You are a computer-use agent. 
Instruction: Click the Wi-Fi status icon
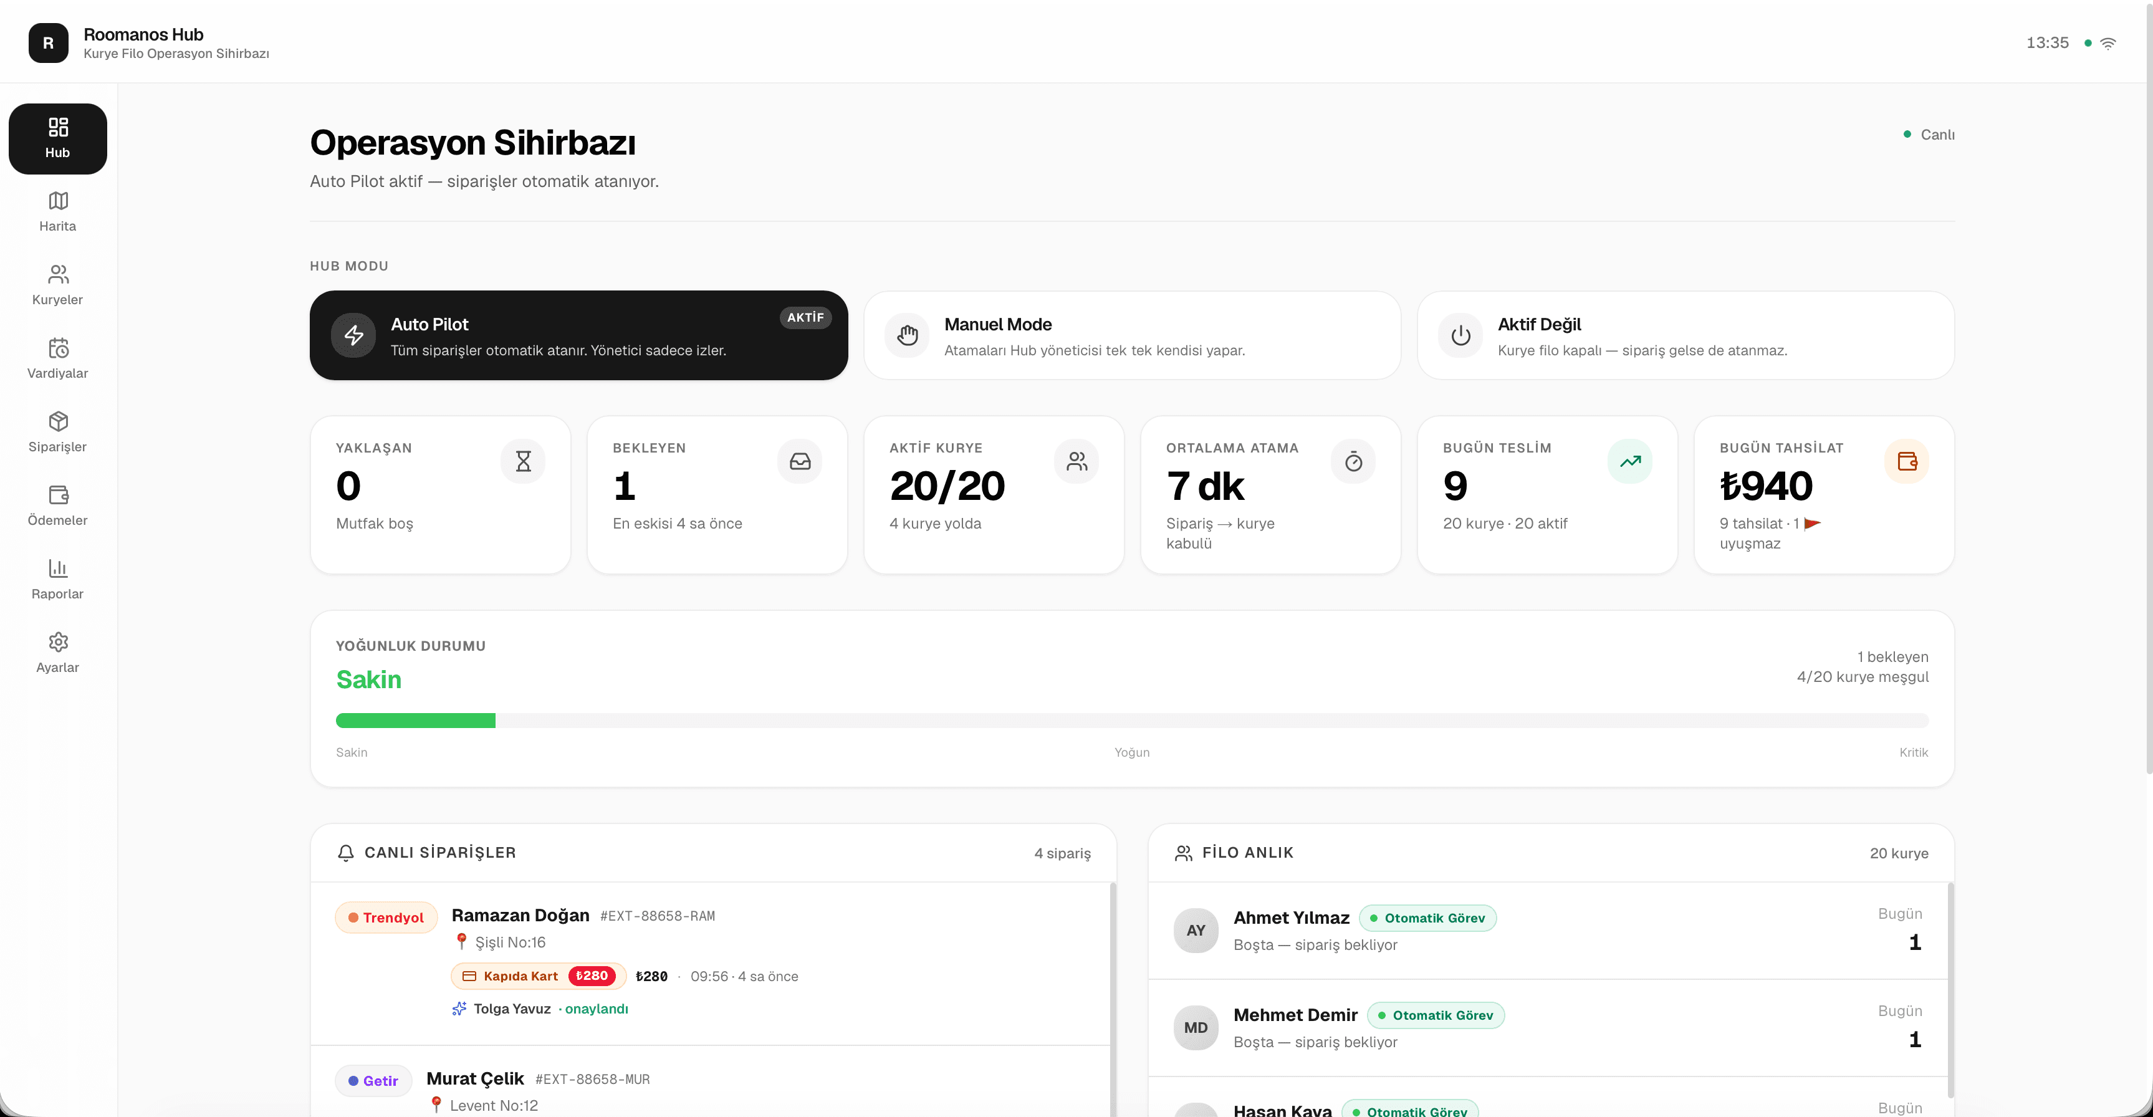click(x=2108, y=42)
